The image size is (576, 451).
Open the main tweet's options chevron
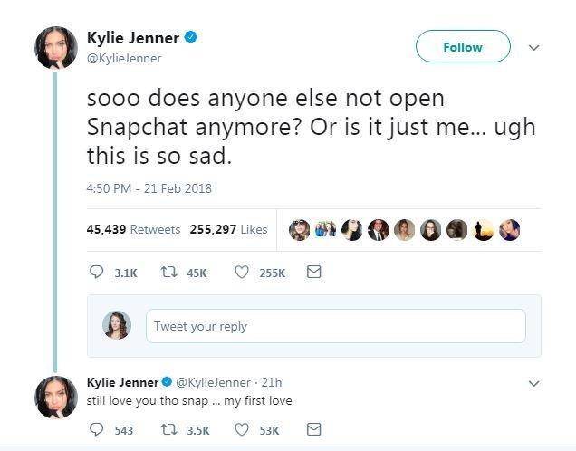(x=533, y=47)
